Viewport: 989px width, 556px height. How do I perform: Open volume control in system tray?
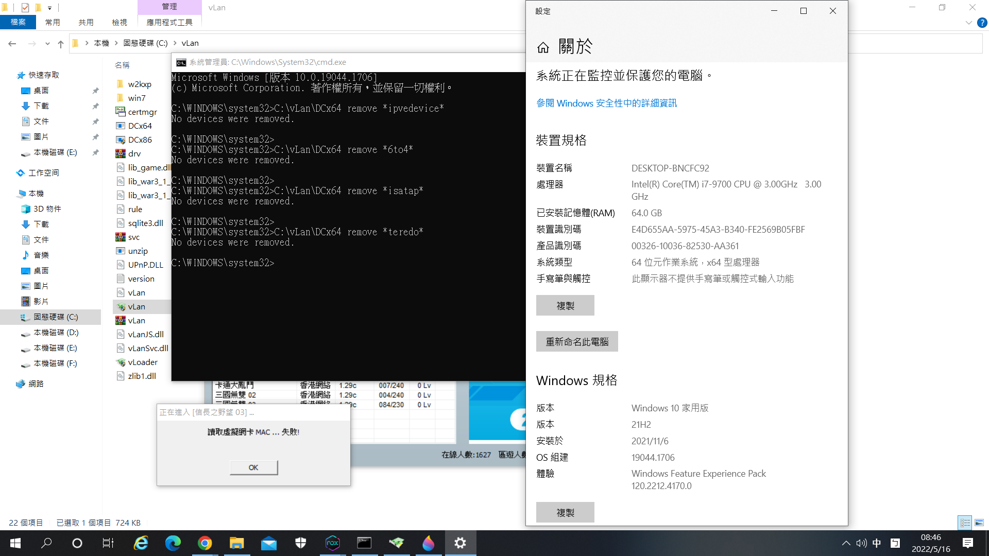[x=861, y=543]
